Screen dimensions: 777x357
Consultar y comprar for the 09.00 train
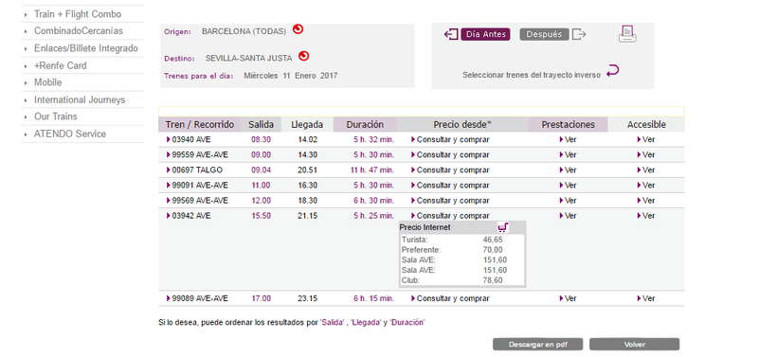coord(450,155)
